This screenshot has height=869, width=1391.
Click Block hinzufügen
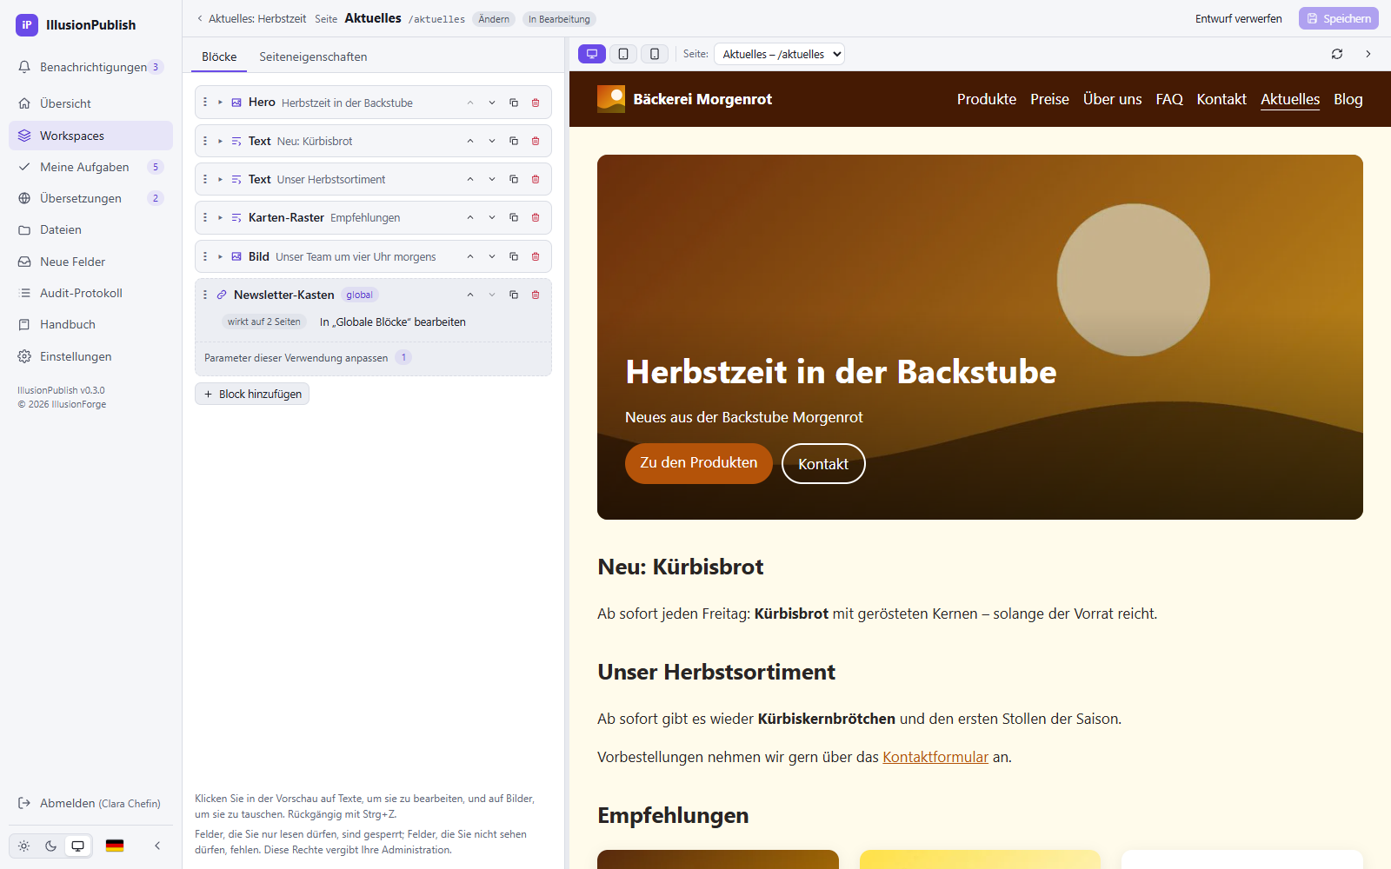(252, 394)
